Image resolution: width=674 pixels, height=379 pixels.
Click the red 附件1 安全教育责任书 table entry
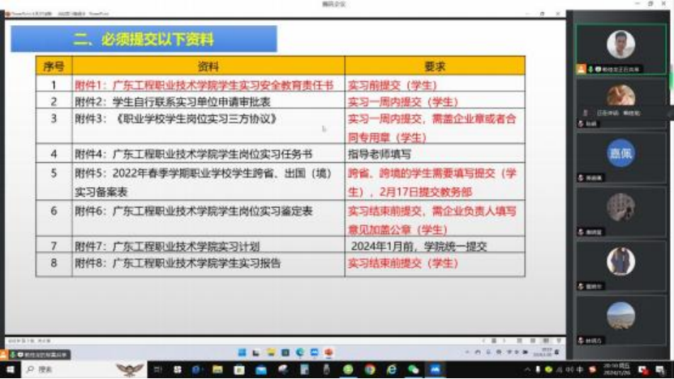coord(204,84)
